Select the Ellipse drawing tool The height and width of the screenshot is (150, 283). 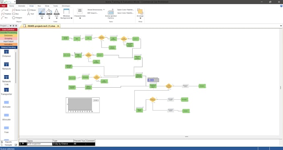[31, 10]
